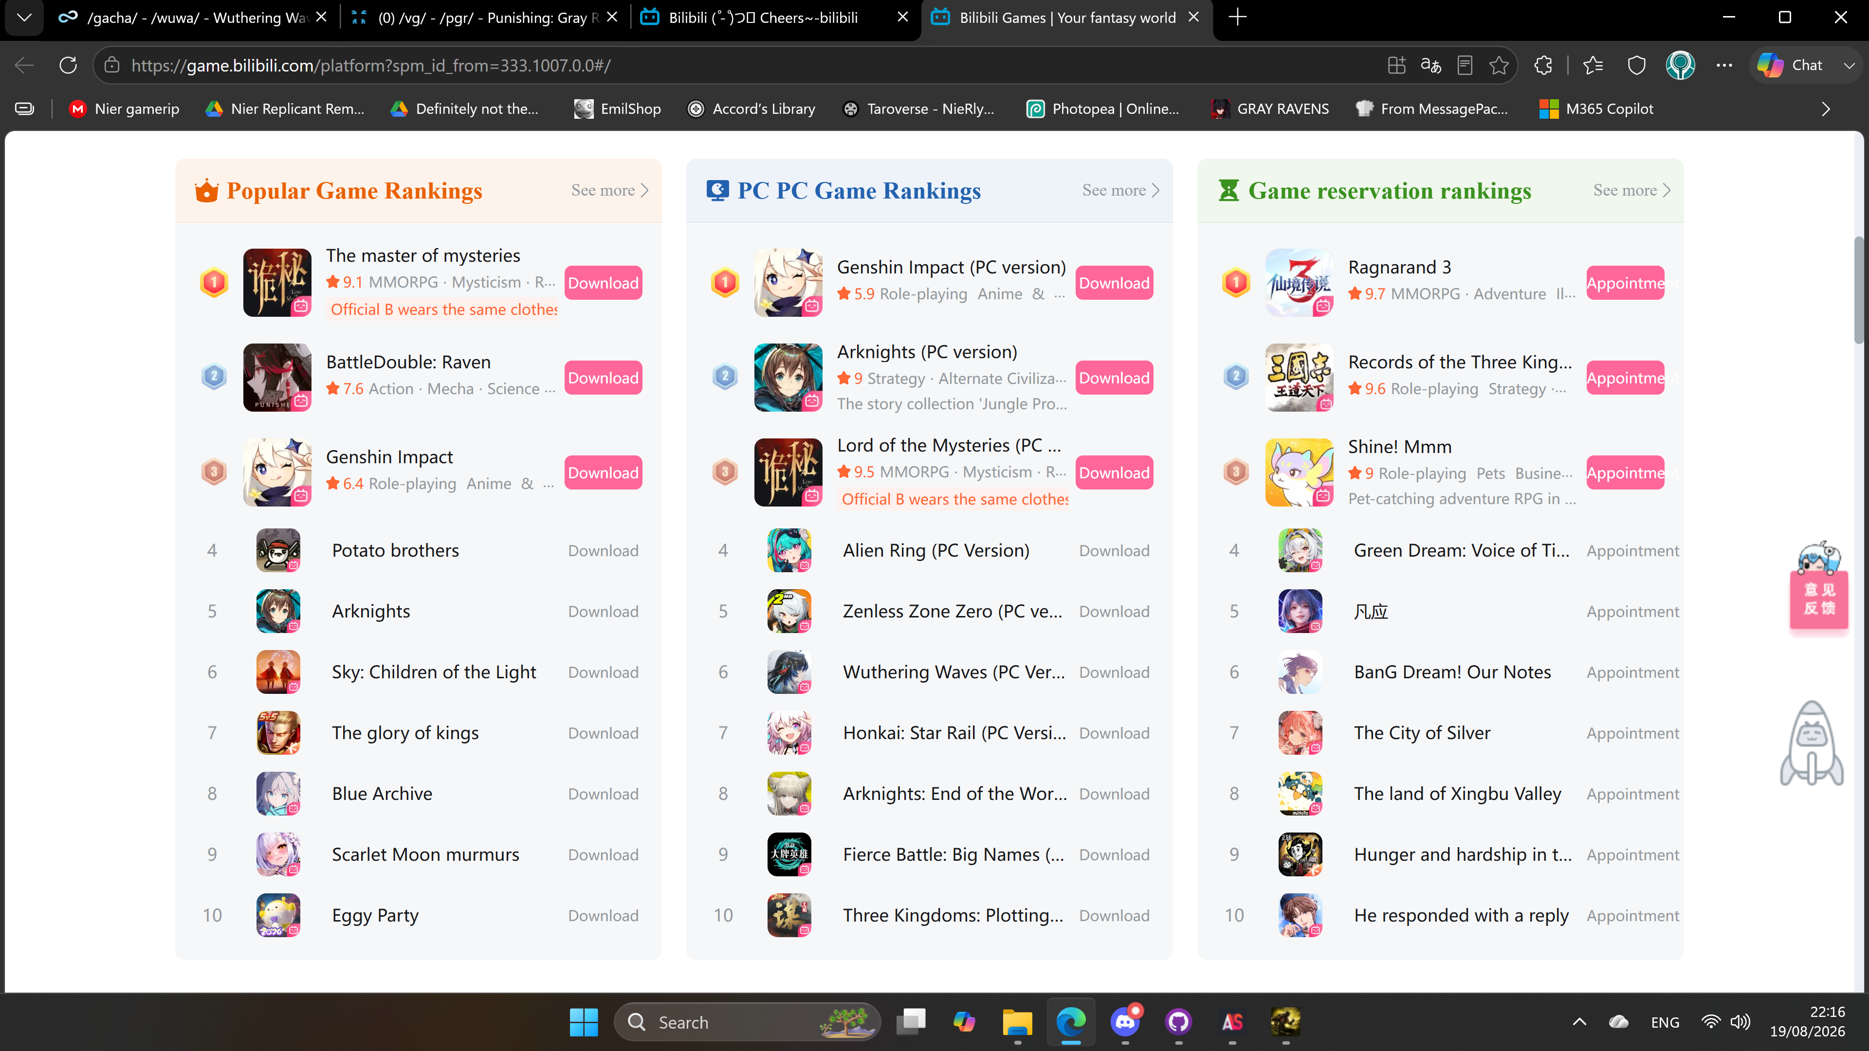Open Three Kingdoms: Plotting game icon
The width and height of the screenshot is (1869, 1051).
(789, 916)
